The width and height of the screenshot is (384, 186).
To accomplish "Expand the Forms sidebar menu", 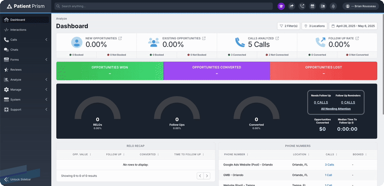I will (46, 60).
